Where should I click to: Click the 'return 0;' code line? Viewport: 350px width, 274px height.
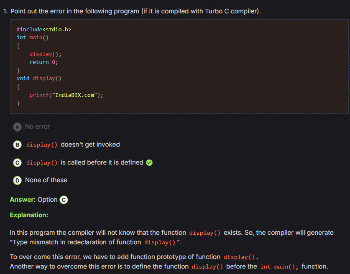pos(43,62)
